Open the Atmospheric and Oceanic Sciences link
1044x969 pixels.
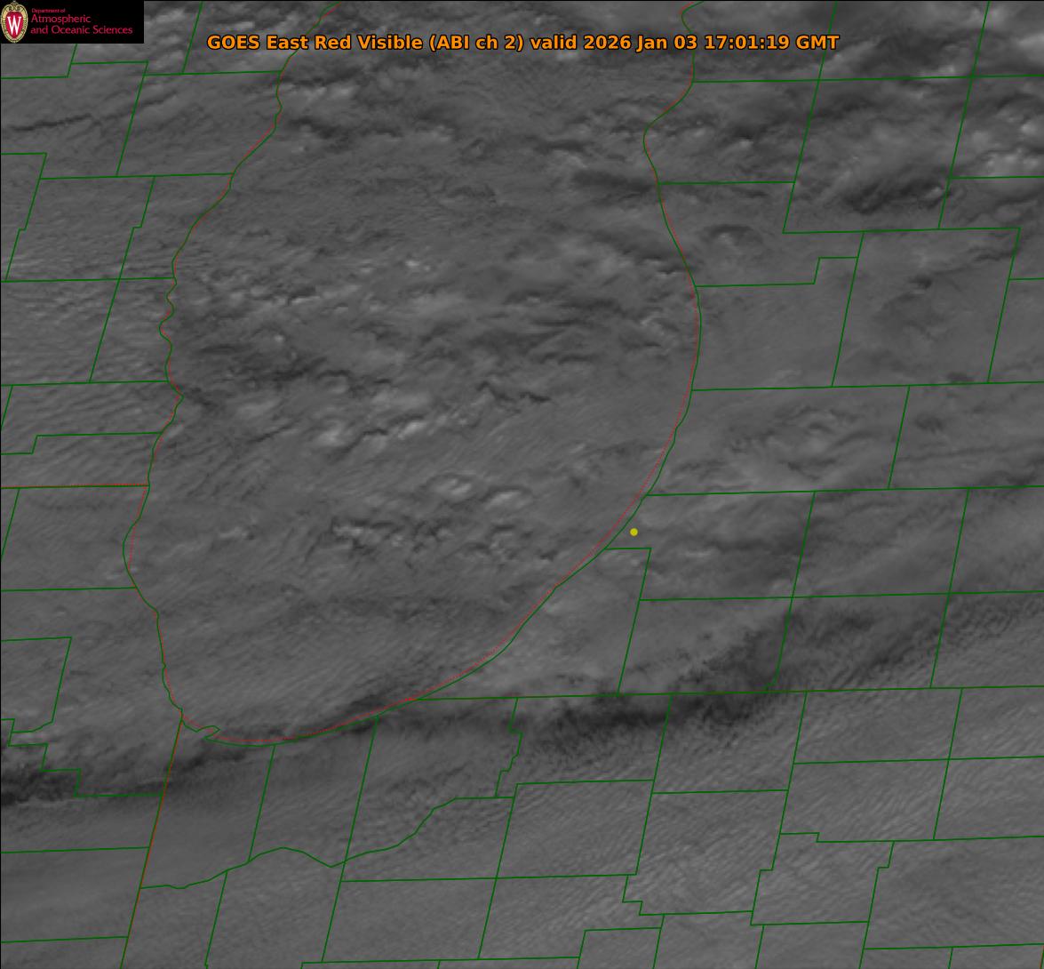point(81,24)
